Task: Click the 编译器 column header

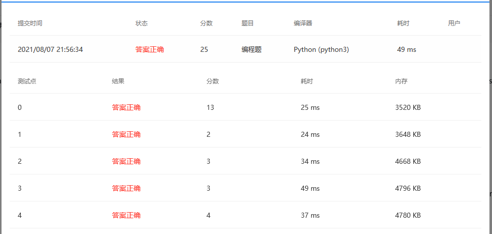Action: (303, 23)
